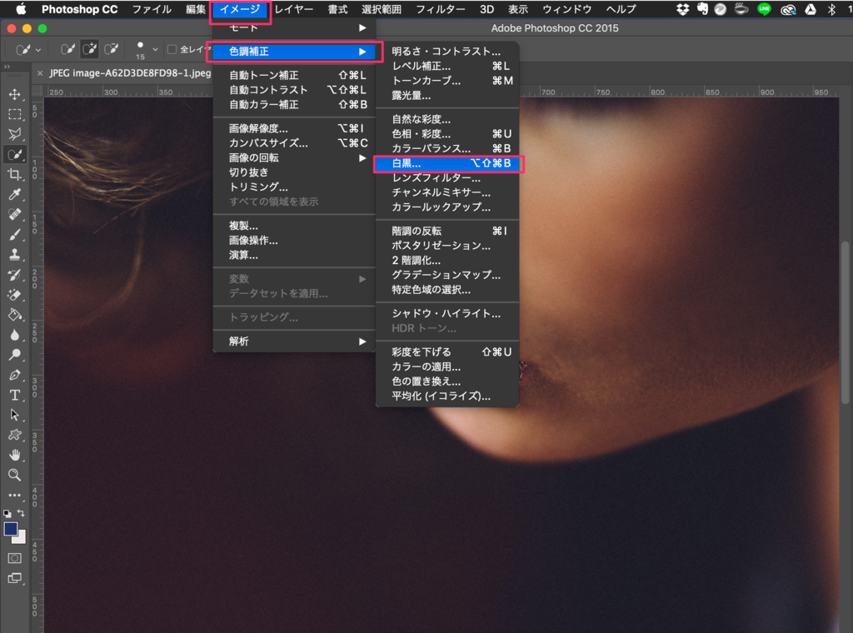Viewport: 853px width, 633px height.
Task: Close the JPEG image document tab
Action: [x=40, y=73]
